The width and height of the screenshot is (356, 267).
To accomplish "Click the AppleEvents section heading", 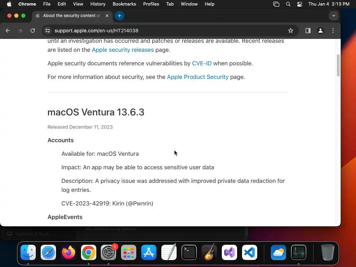I will coord(65,217).
